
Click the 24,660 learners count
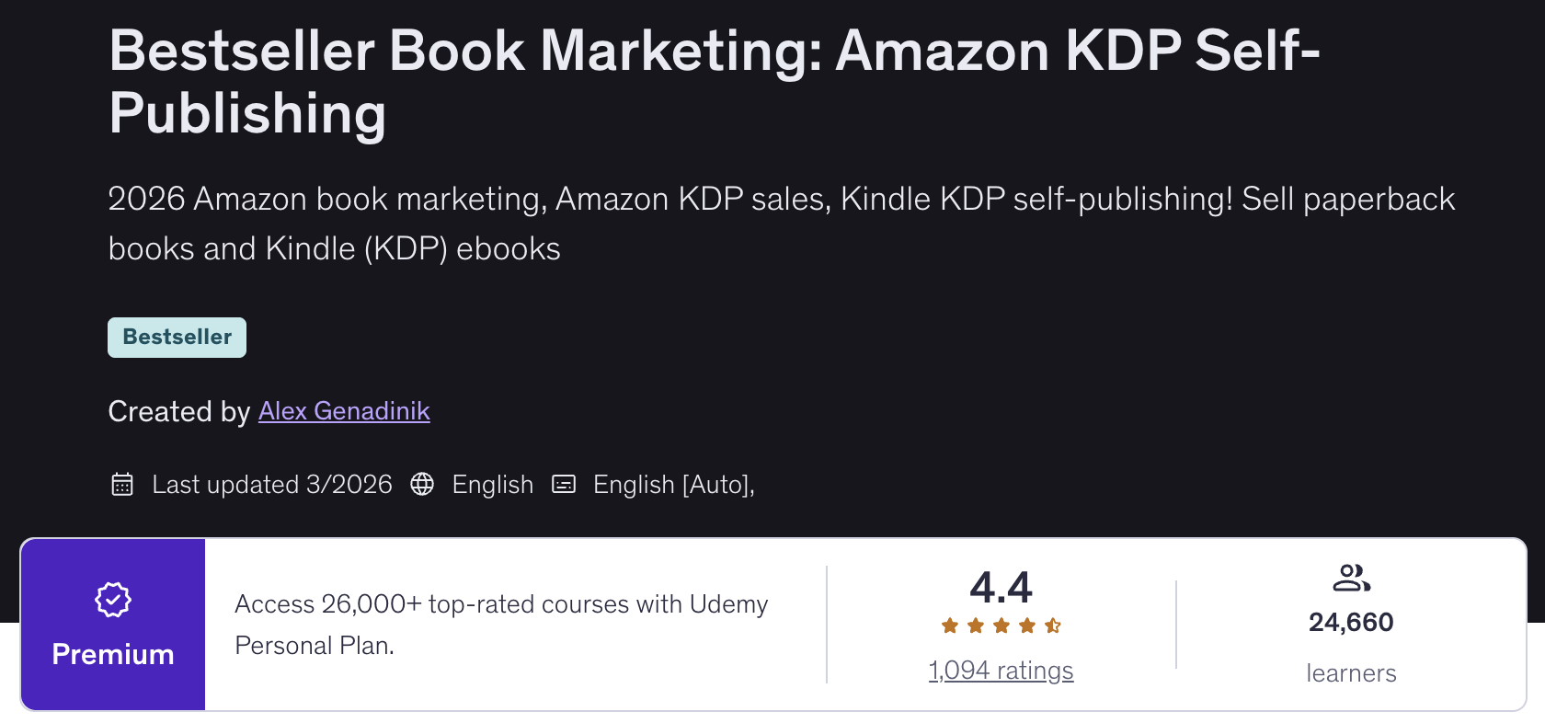1351,623
